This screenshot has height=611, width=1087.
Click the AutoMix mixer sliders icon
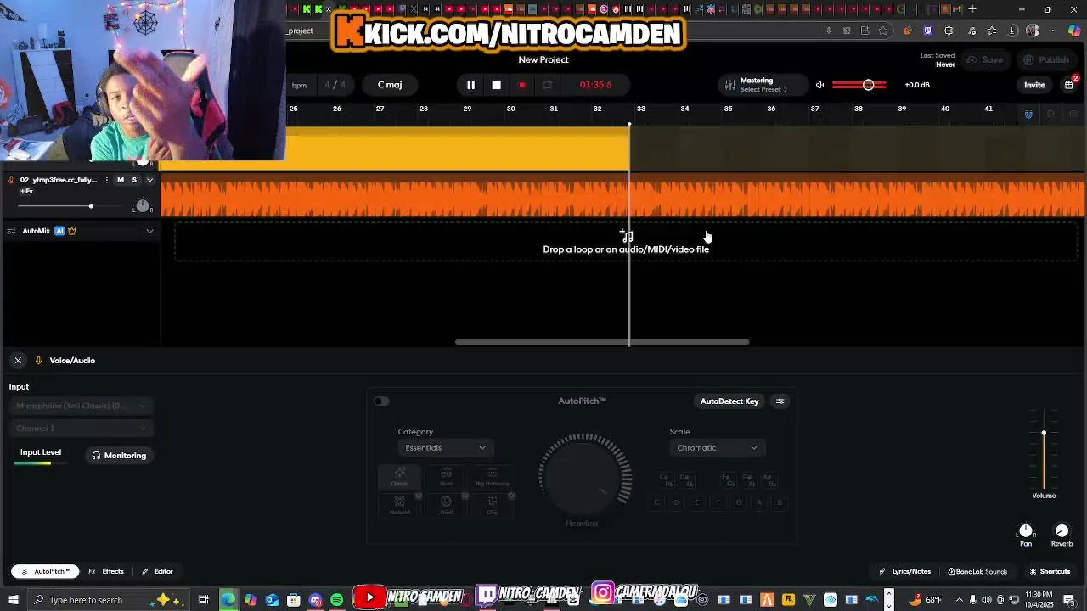coord(11,231)
